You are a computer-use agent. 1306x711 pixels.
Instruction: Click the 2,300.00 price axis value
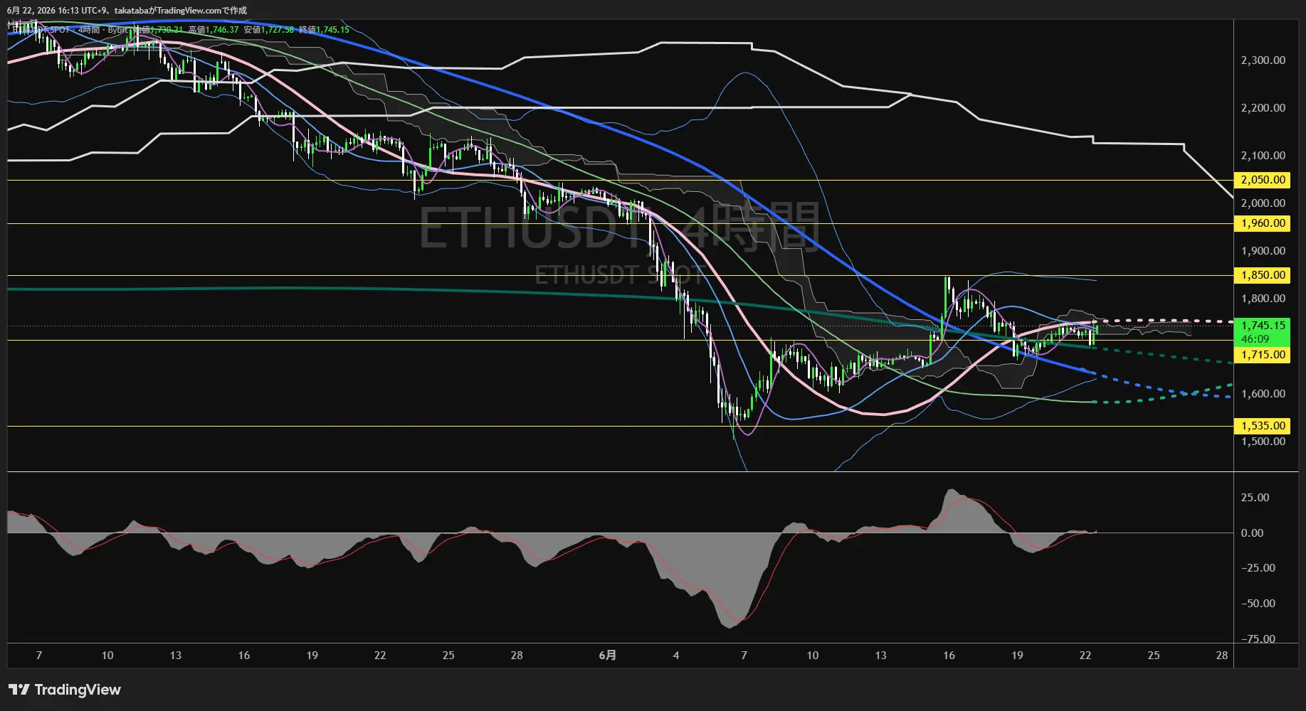pos(1263,60)
